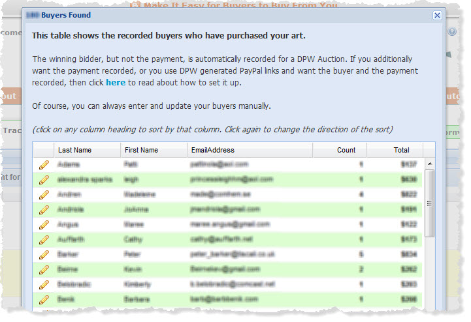Click the help question mark icon behind dialog
Image resolution: width=471 pixels, height=322 pixels.
coord(452,31)
